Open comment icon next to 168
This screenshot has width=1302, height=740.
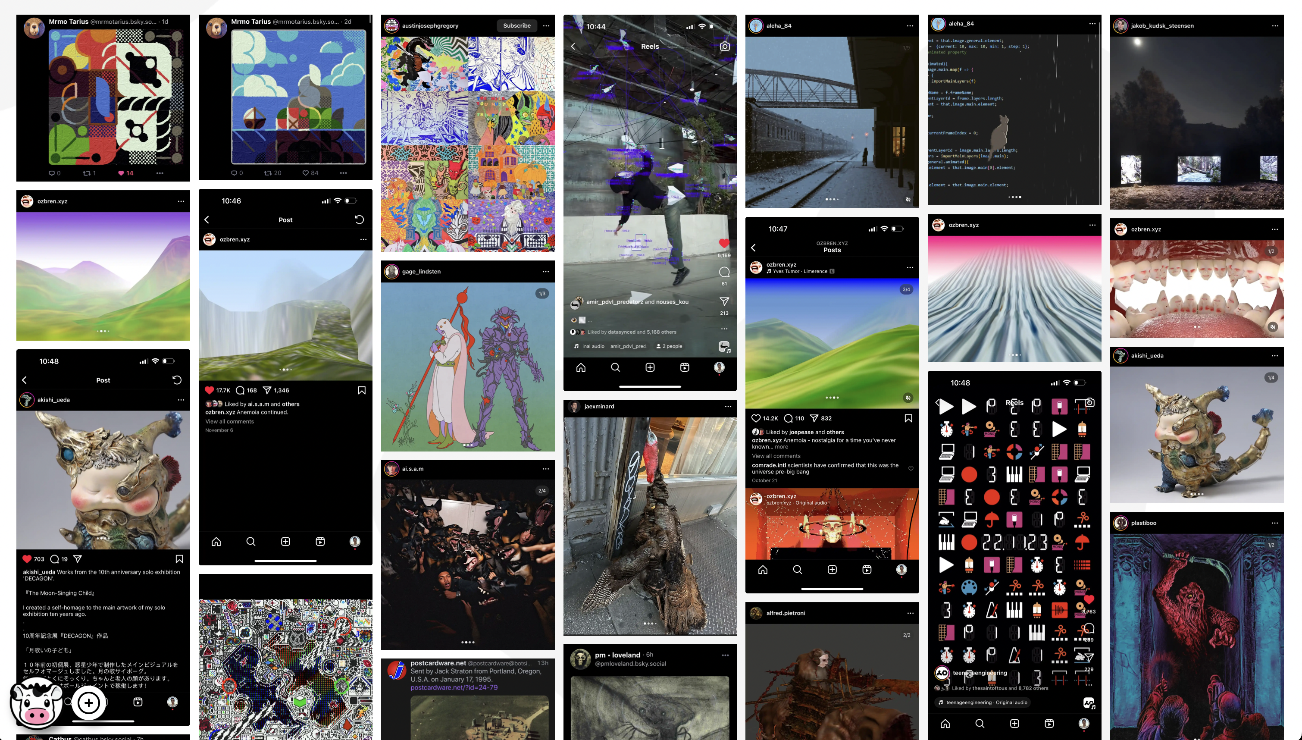(x=240, y=390)
